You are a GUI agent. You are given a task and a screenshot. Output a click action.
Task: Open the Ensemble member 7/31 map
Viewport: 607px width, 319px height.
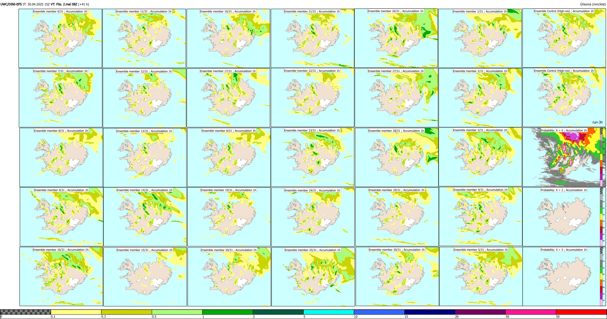pos(61,98)
